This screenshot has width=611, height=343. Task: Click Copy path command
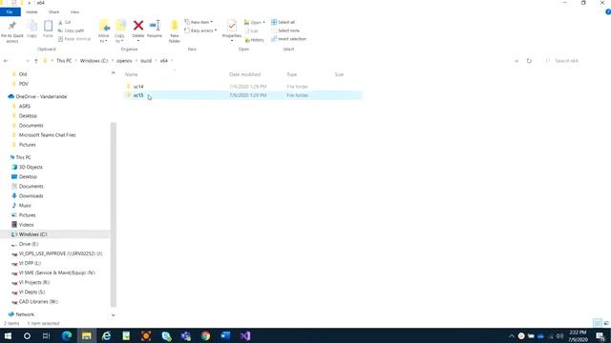point(71,30)
